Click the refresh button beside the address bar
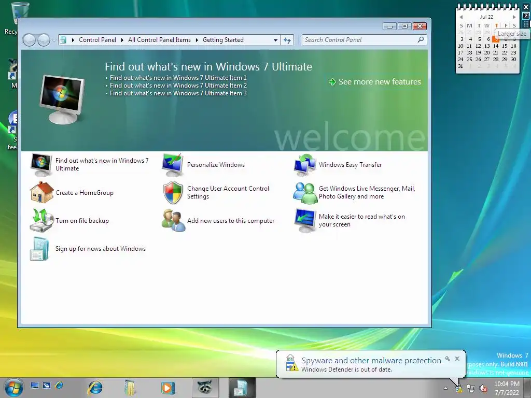The image size is (531, 398). [x=287, y=40]
